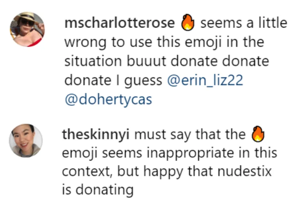Click the text "donate I guess"
Screen dimensions: 297x223
click(x=113, y=81)
